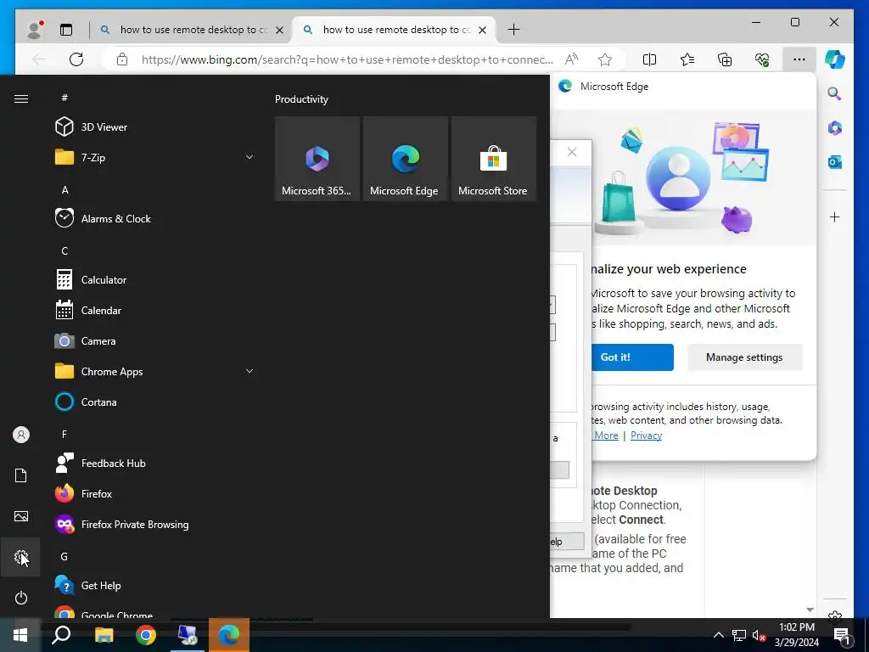
Task: Click the Read aloud icon in address bar
Action: [571, 59]
